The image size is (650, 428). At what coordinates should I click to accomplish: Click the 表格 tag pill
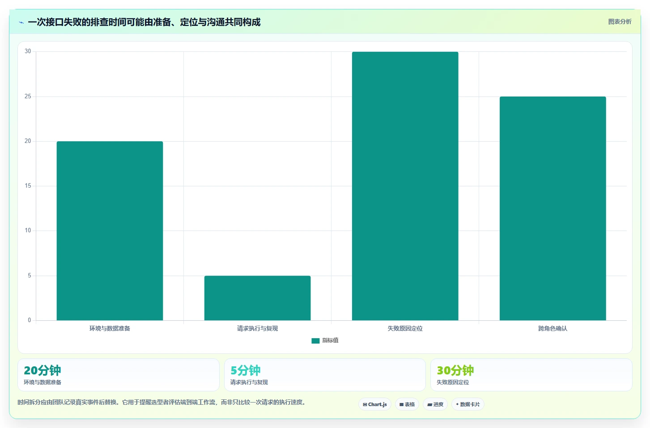point(407,404)
